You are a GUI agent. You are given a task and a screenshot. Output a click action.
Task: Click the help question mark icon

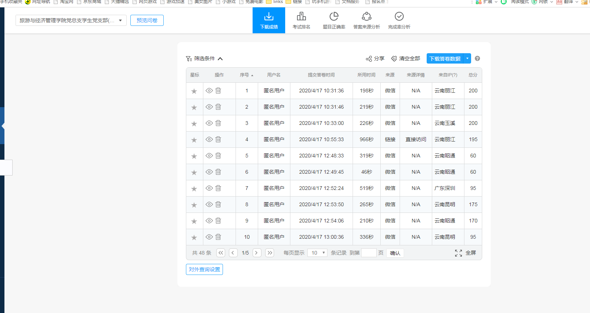(477, 58)
